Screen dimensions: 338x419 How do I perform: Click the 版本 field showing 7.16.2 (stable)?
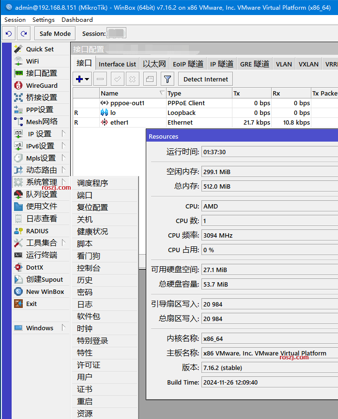(269, 368)
